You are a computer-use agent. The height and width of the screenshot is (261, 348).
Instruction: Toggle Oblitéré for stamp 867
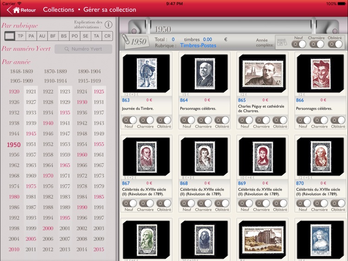tap(164, 203)
